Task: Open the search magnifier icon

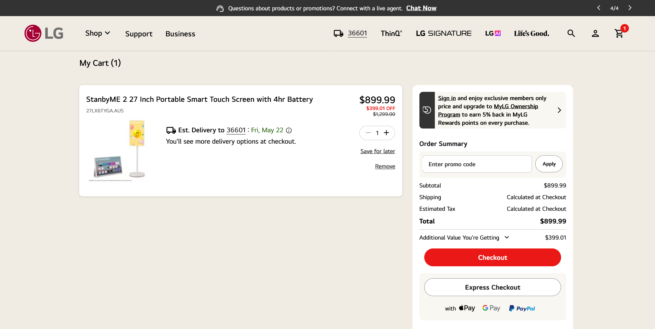Action: [x=571, y=33]
